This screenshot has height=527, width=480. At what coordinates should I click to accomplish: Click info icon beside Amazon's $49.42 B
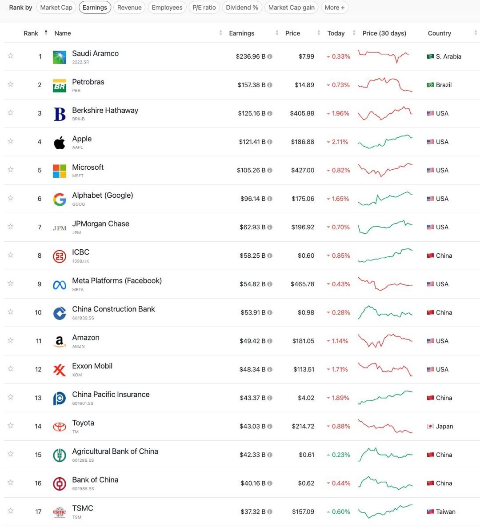click(x=270, y=341)
